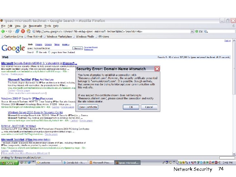The width and height of the screenshot is (236, 177).
Task: Open Microsoft TechNet IPSec Implementation result
Action: point(26,140)
